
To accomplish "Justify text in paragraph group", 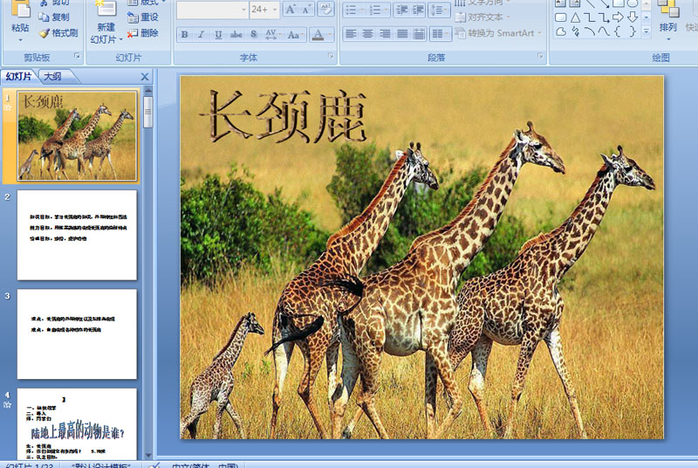I will coord(402,34).
